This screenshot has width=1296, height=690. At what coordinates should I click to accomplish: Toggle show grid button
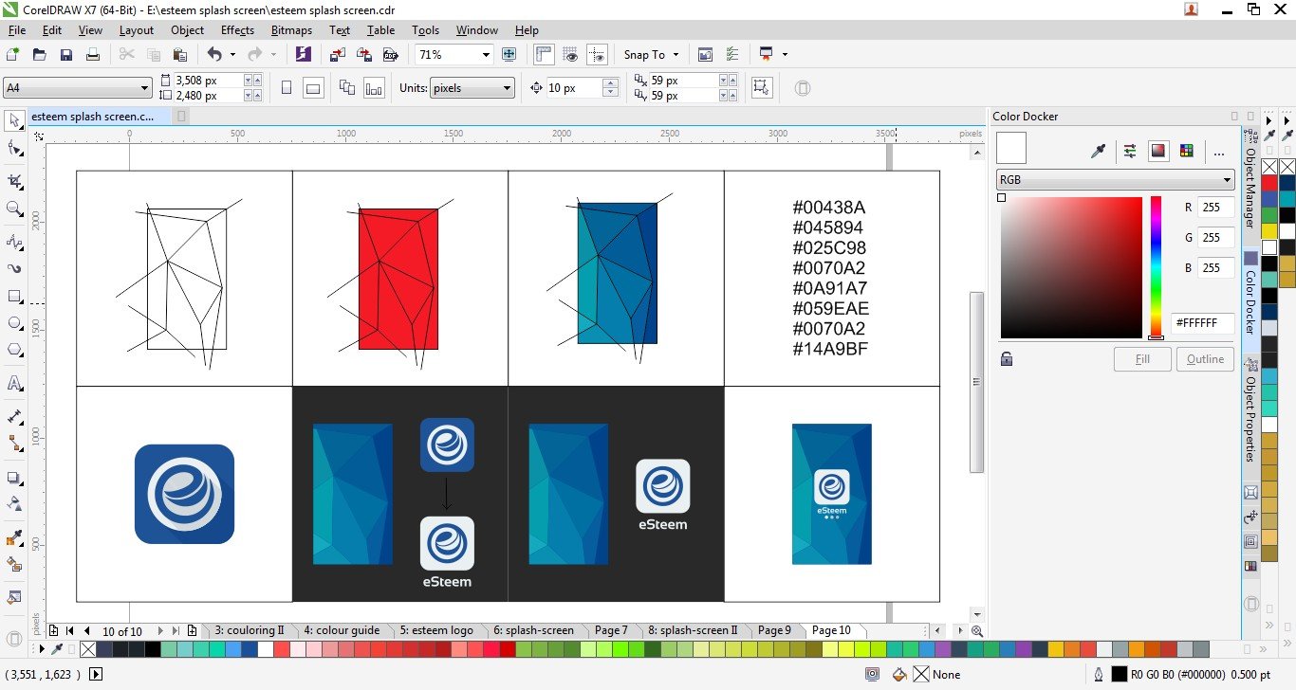click(570, 55)
